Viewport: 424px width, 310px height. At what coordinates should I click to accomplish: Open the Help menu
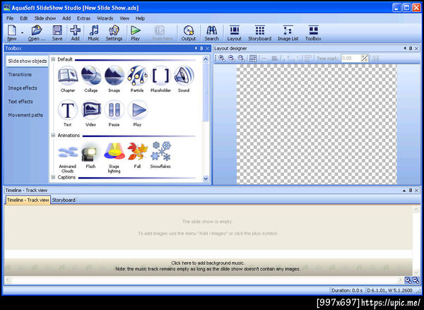tap(140, 18)
